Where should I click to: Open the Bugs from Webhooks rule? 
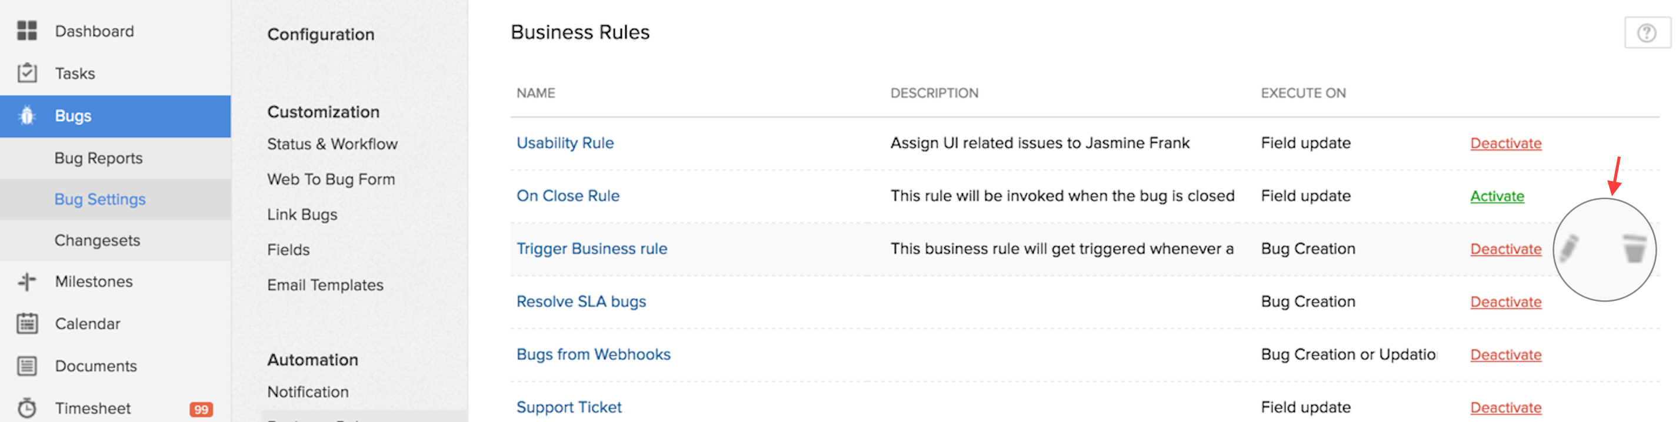[593, 354]
